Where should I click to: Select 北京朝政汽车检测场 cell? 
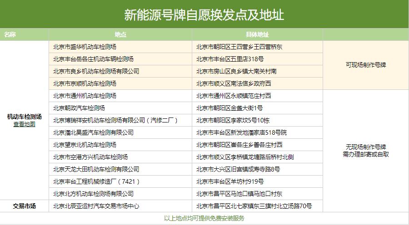(x=120, y=108)
